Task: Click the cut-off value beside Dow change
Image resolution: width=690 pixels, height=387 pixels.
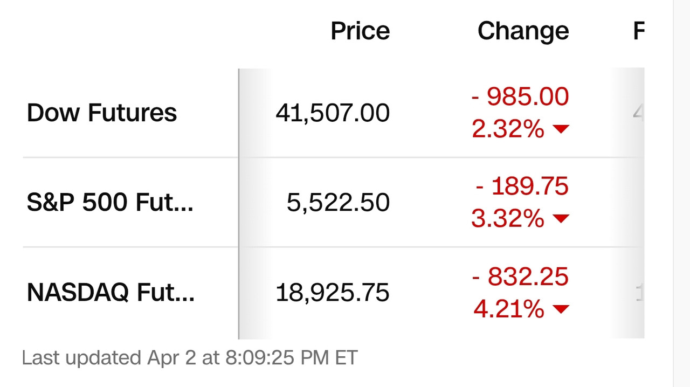Action: [639, 113]
